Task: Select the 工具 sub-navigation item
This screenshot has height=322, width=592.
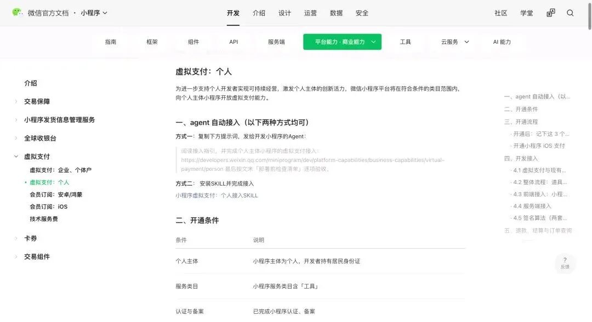Action: [405, 42]
